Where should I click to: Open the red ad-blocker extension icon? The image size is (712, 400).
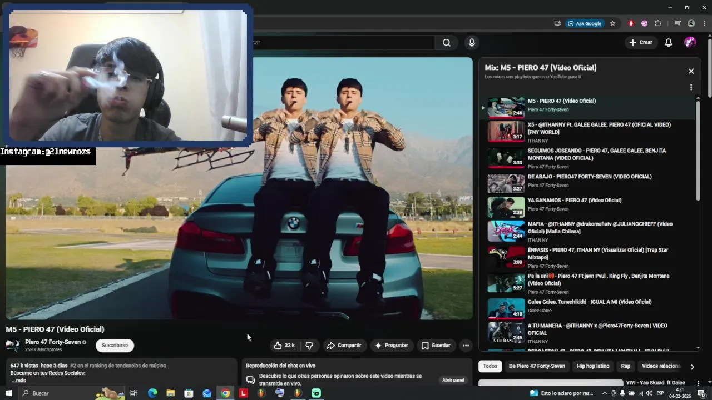click(631, 23)
